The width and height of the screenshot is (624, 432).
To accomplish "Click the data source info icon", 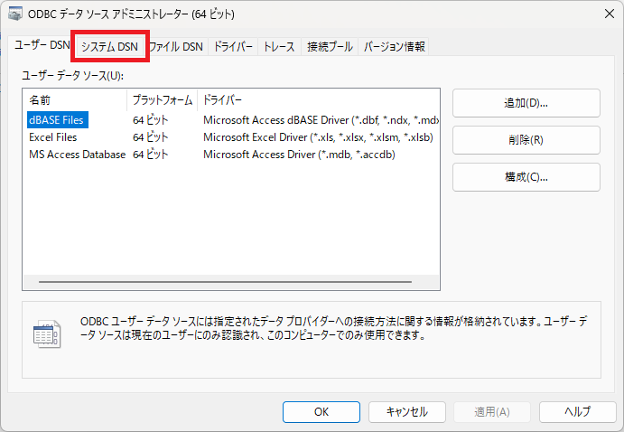I will coord(47,334).
